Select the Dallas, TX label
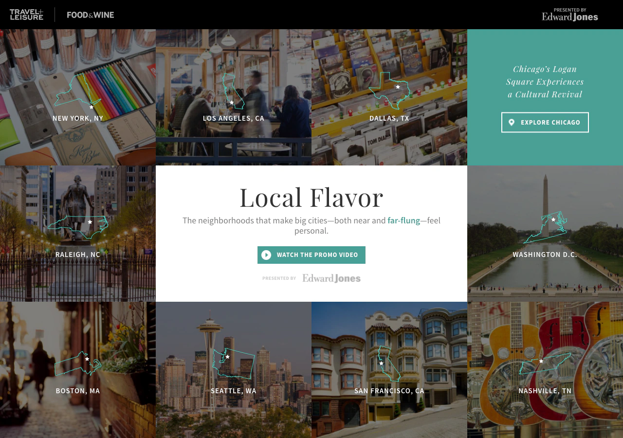The image size is (623, 438). pyautogui.click(x=389, y=118)
